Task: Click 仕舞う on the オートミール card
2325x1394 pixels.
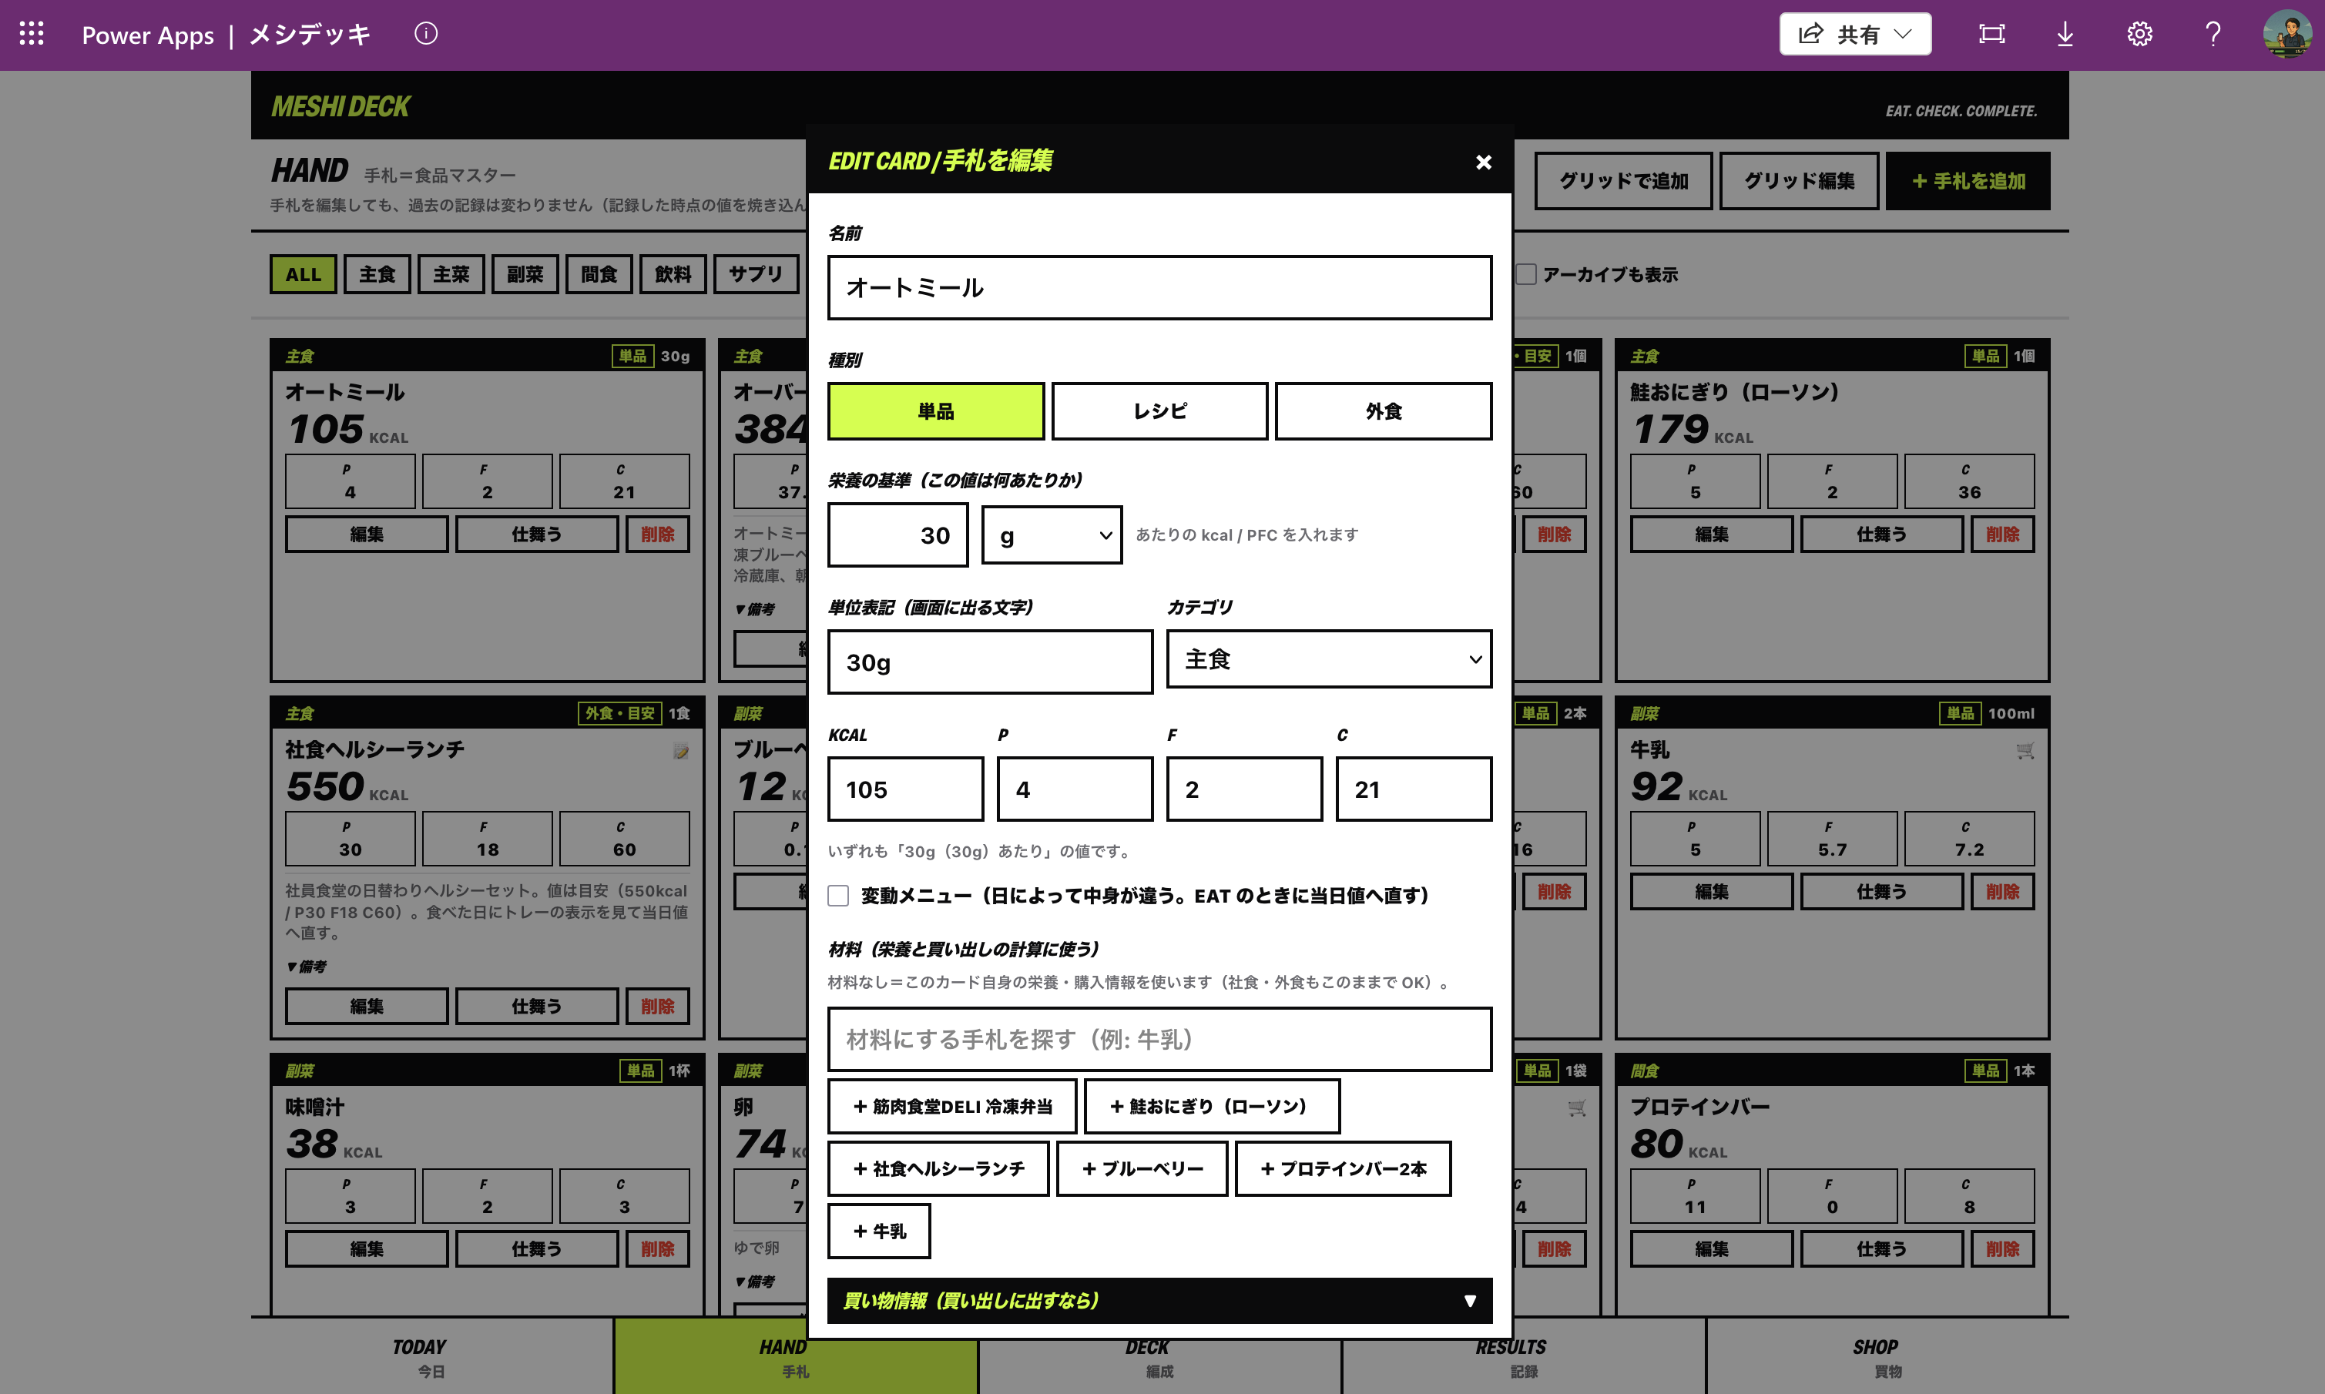Action: pos(536,534)
